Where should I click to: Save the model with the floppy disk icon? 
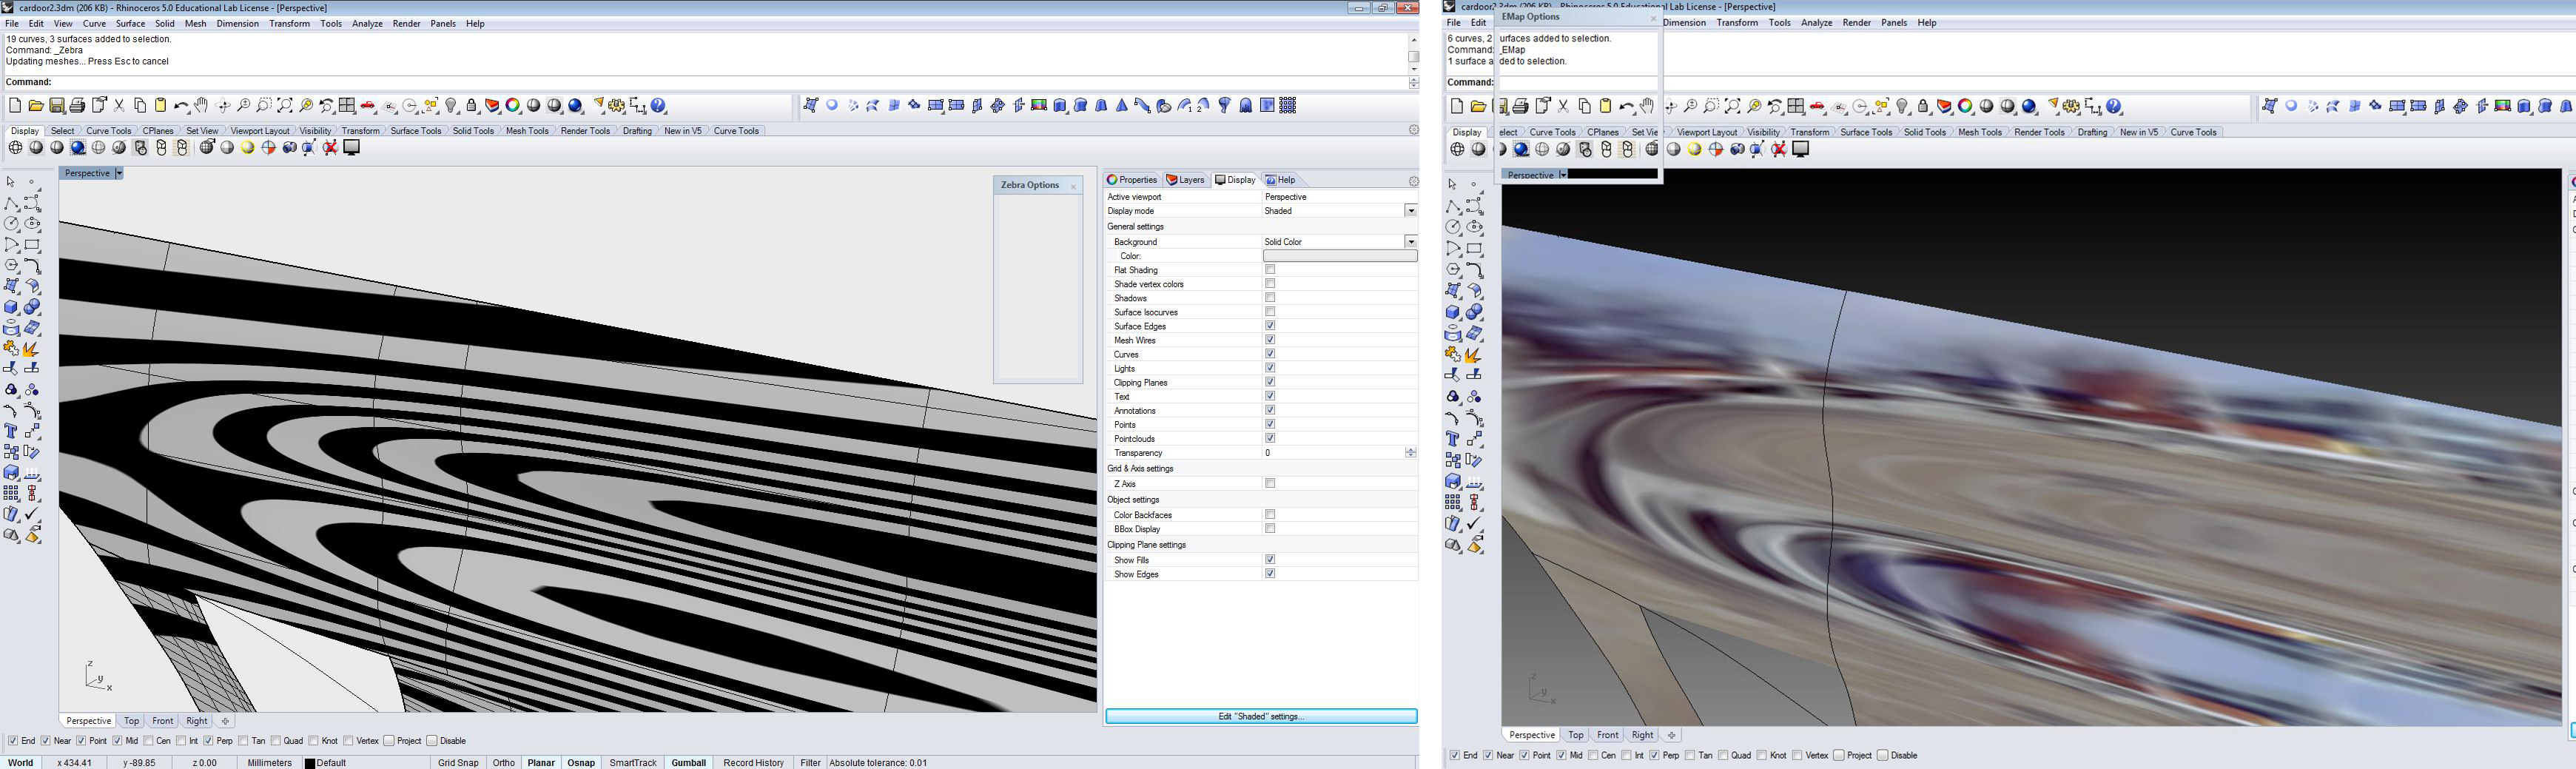[57, 105]
